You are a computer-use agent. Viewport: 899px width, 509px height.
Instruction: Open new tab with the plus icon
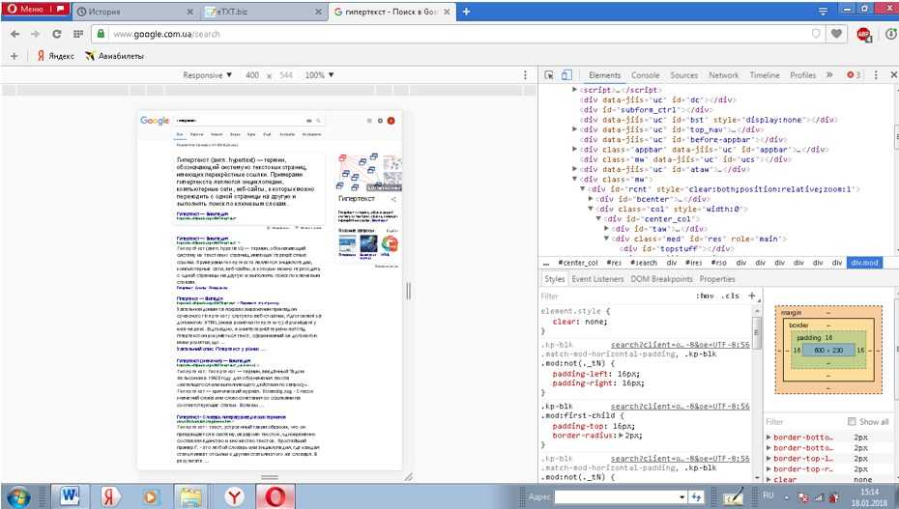pos(466,12)
